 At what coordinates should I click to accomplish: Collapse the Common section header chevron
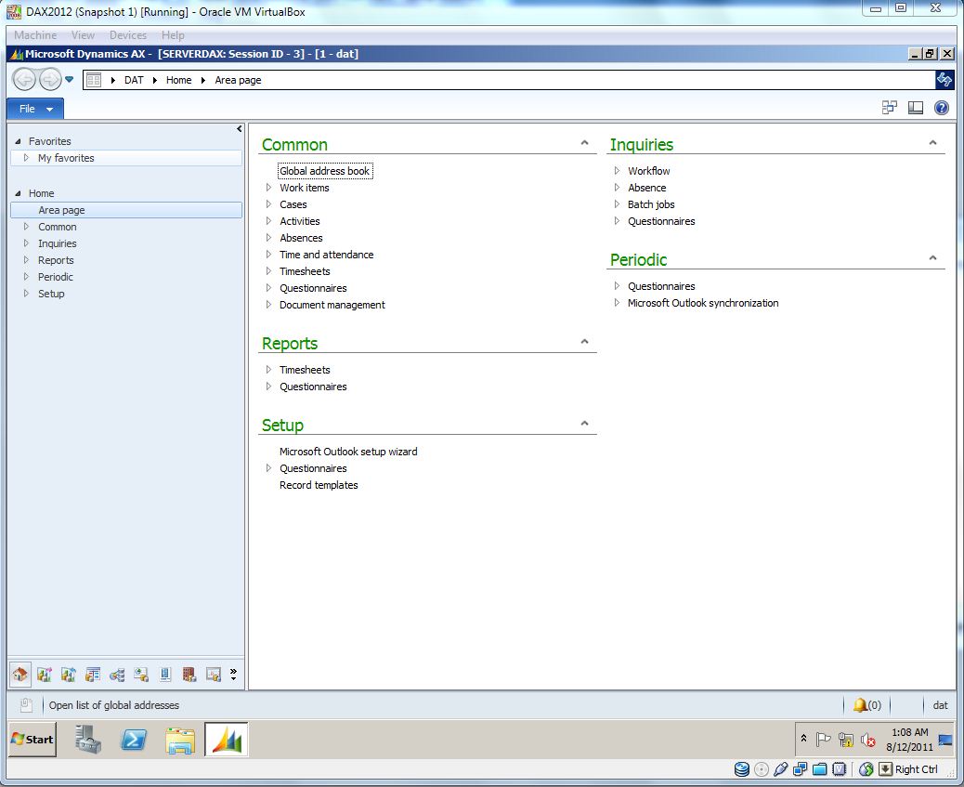tap(585, 143)
